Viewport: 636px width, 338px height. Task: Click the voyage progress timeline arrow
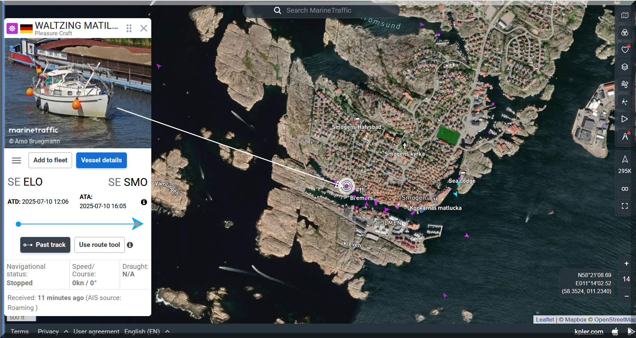(x=137, y=224)
